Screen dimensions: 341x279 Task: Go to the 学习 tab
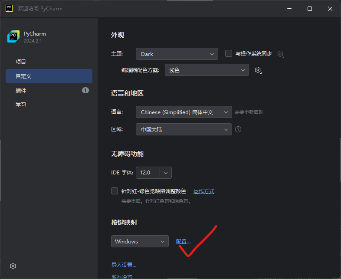[x=49, y=105]
